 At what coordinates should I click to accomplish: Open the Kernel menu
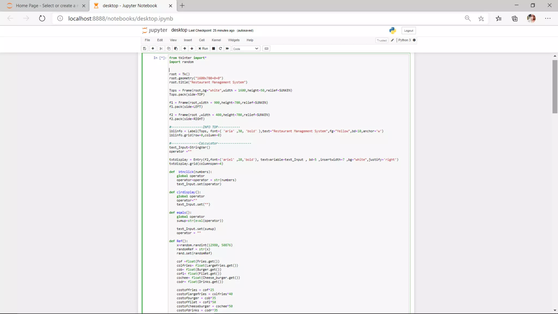click(216, 40)
